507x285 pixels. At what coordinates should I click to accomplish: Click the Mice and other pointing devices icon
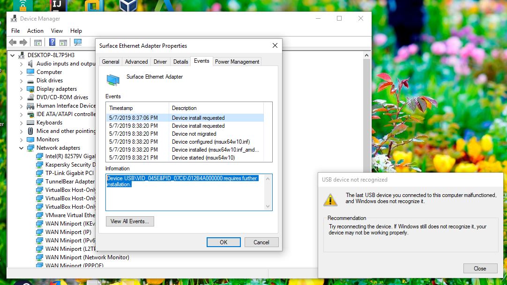(30, 131)
